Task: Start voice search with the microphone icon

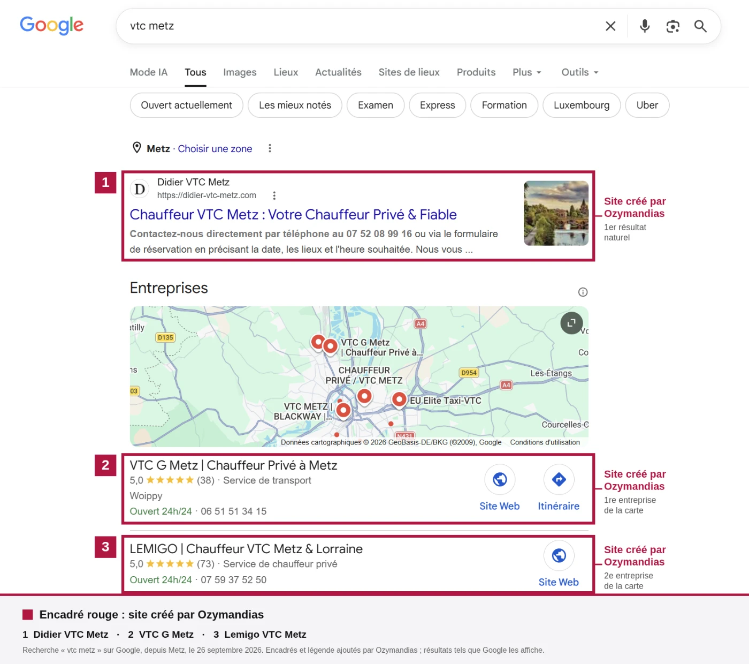Action: click(645, 26)
